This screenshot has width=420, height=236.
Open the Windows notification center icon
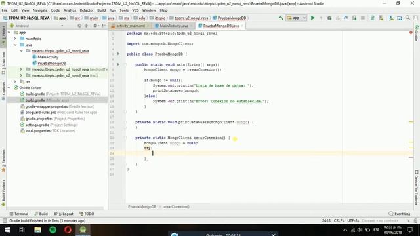(409, 230)
